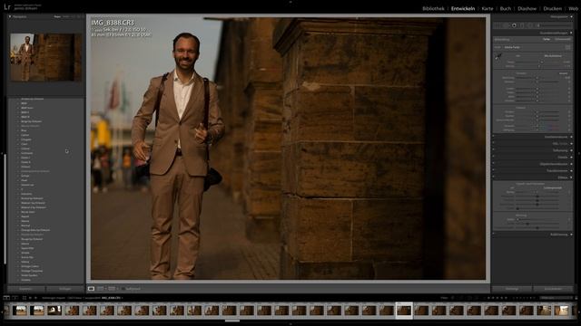Select the highlighted circular tool in the tool strip
The width and height of the screenshot is (581, 326).
(x=514, y=25)
